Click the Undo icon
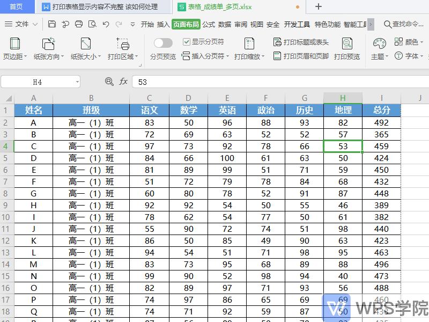The width and height of the screenshot is (429, 322). [105, 24]
